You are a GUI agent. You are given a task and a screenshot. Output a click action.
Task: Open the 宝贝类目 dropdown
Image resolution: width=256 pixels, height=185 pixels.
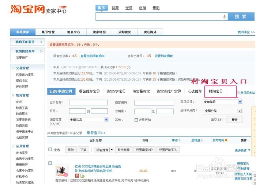click(222, 102)
